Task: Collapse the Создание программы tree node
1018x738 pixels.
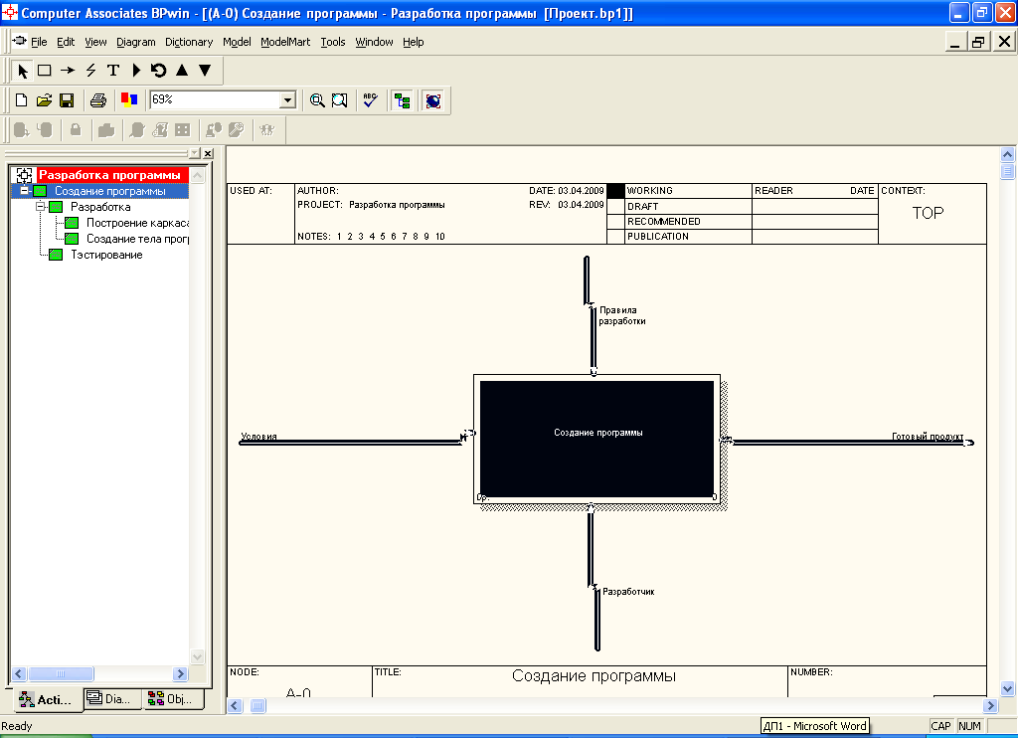Action: click(24, 191)
